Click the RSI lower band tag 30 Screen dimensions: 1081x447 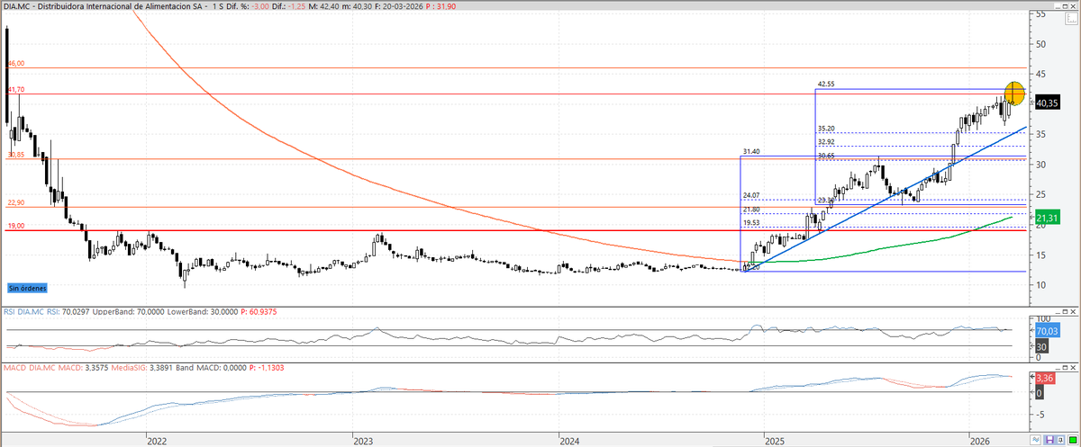(x=1041, y=346)
